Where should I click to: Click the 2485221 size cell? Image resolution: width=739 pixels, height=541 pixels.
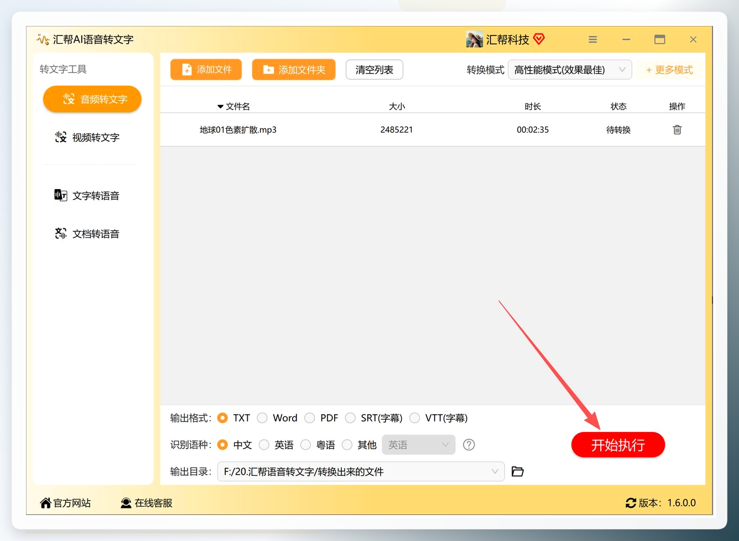397,129
